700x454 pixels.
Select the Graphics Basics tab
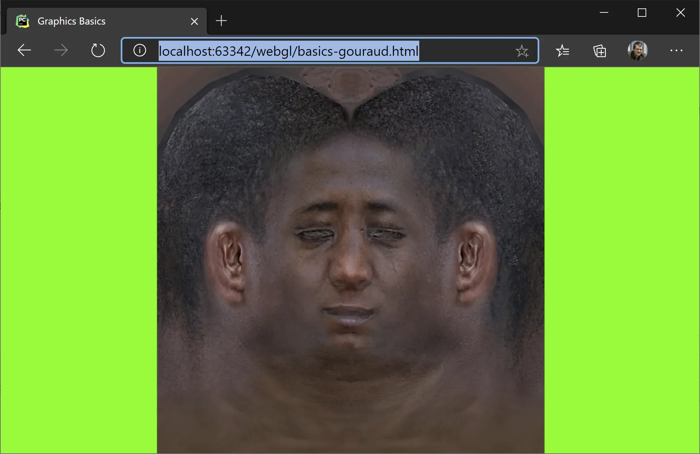pos(107,21)
